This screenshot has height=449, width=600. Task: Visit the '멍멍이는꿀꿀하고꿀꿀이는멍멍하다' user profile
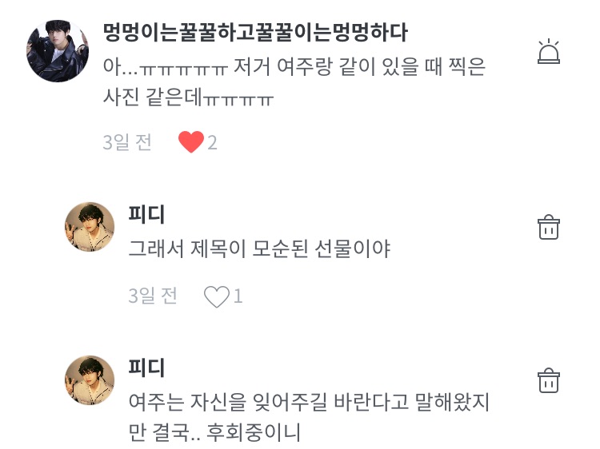255,34
